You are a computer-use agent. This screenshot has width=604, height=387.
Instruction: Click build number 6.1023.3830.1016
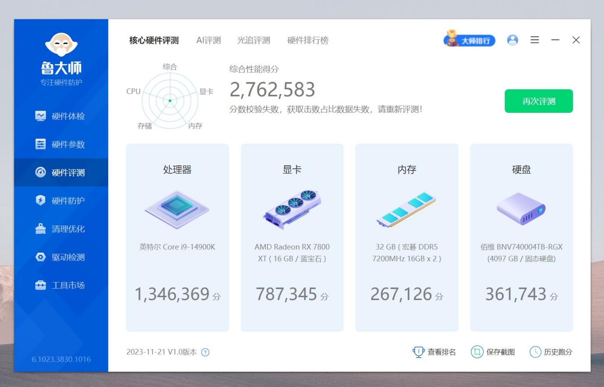[x=61, y=359]
